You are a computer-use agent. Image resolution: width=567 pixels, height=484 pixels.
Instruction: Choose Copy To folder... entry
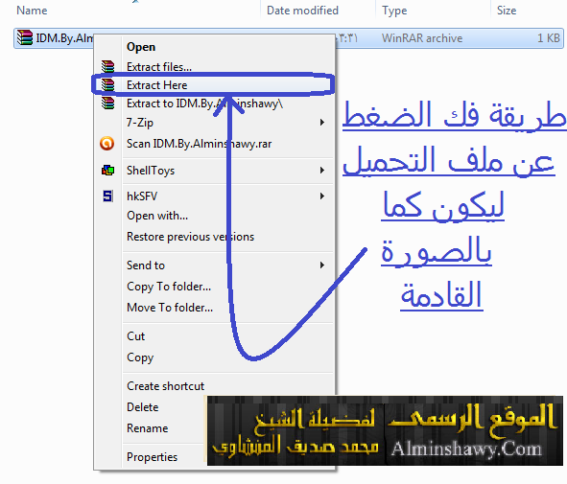(x=169, y=287)
